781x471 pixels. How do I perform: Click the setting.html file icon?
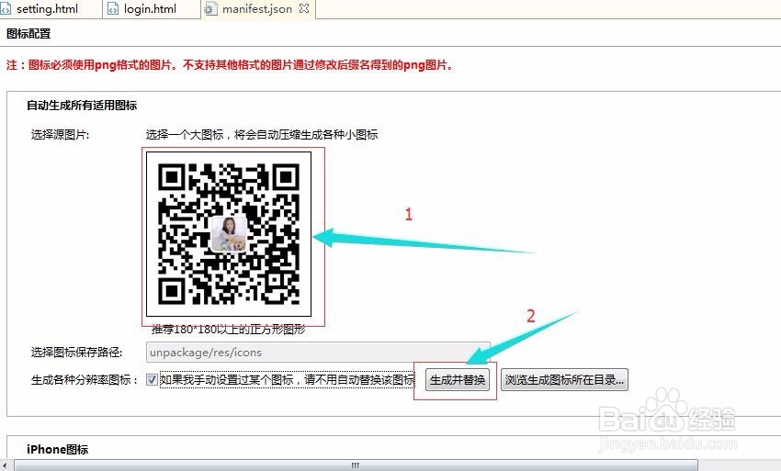(x=6, y=9)
